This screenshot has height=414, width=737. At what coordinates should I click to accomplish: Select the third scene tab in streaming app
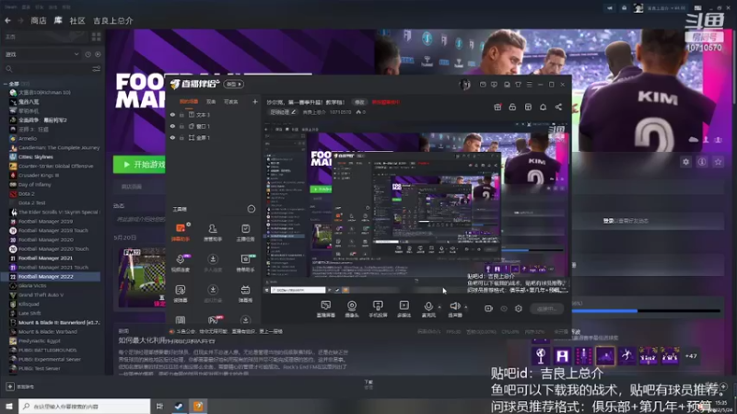[x=231, y=101]
